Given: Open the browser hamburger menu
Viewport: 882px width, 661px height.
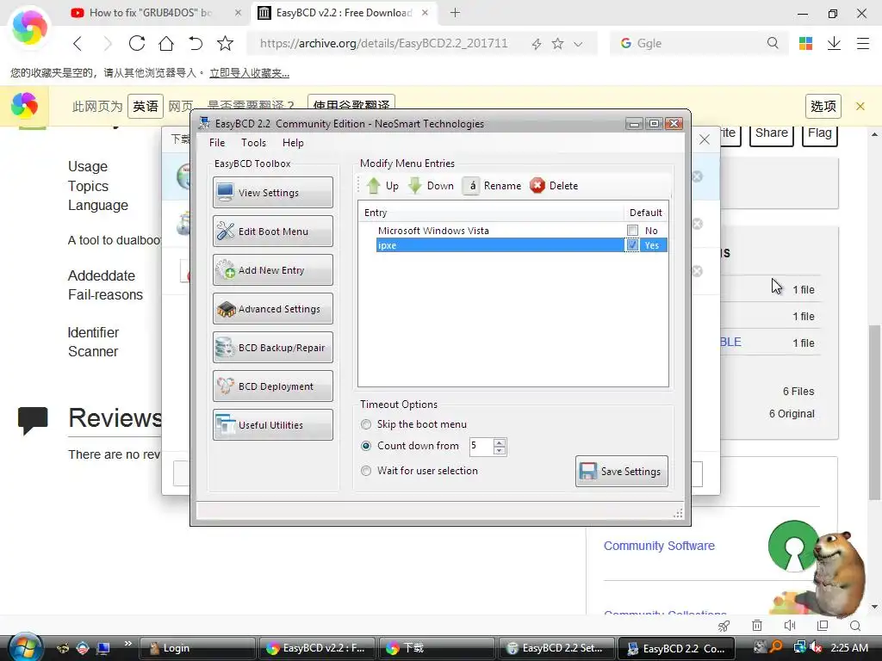Looking at the screenshot, I should tap(863, 43).
